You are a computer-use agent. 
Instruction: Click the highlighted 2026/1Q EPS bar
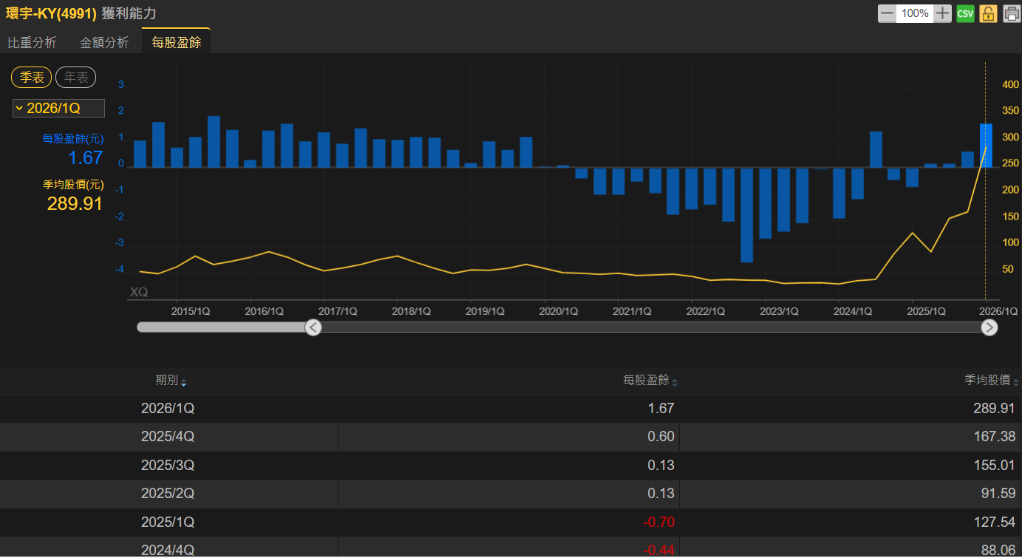tap(986, 146)
